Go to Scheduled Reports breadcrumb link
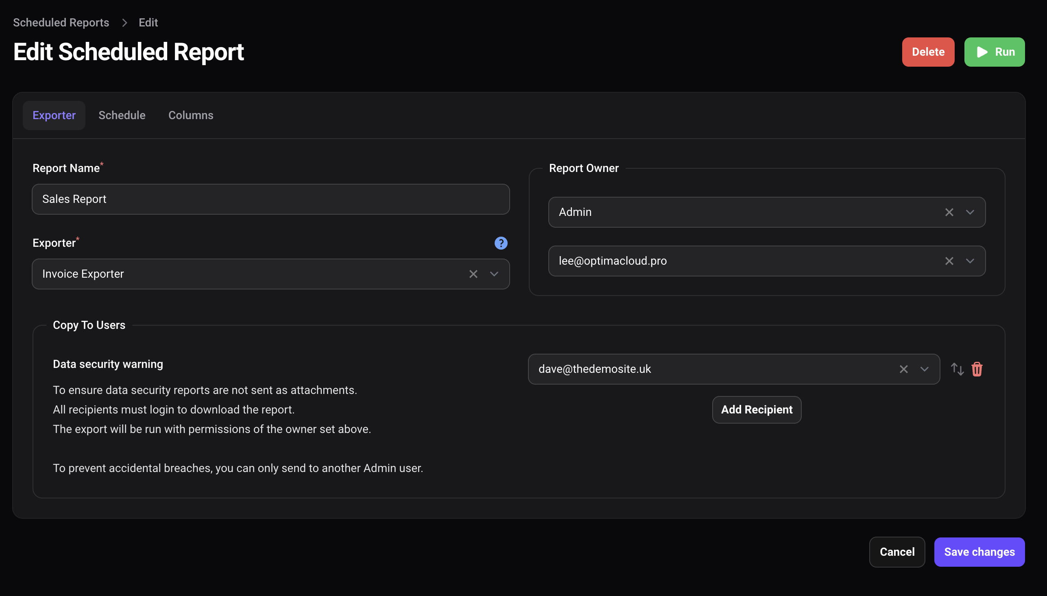This screenshot has width=1047, height=596. [x=61, y=22]
